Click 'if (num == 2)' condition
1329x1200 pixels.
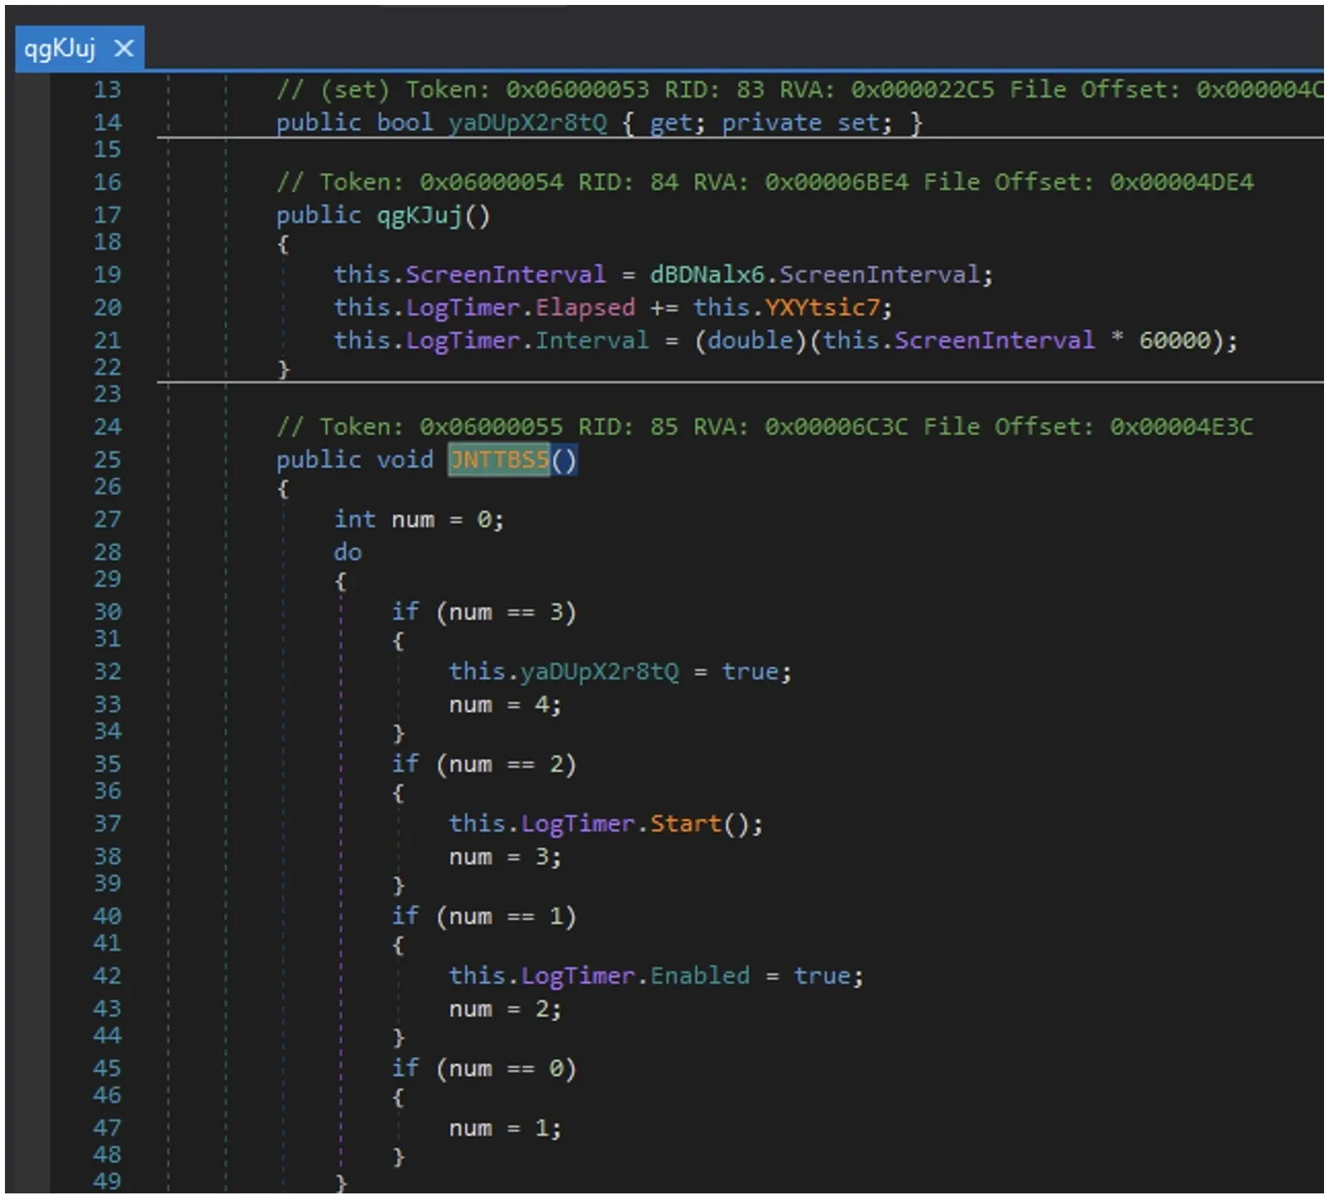pos(483,765)
